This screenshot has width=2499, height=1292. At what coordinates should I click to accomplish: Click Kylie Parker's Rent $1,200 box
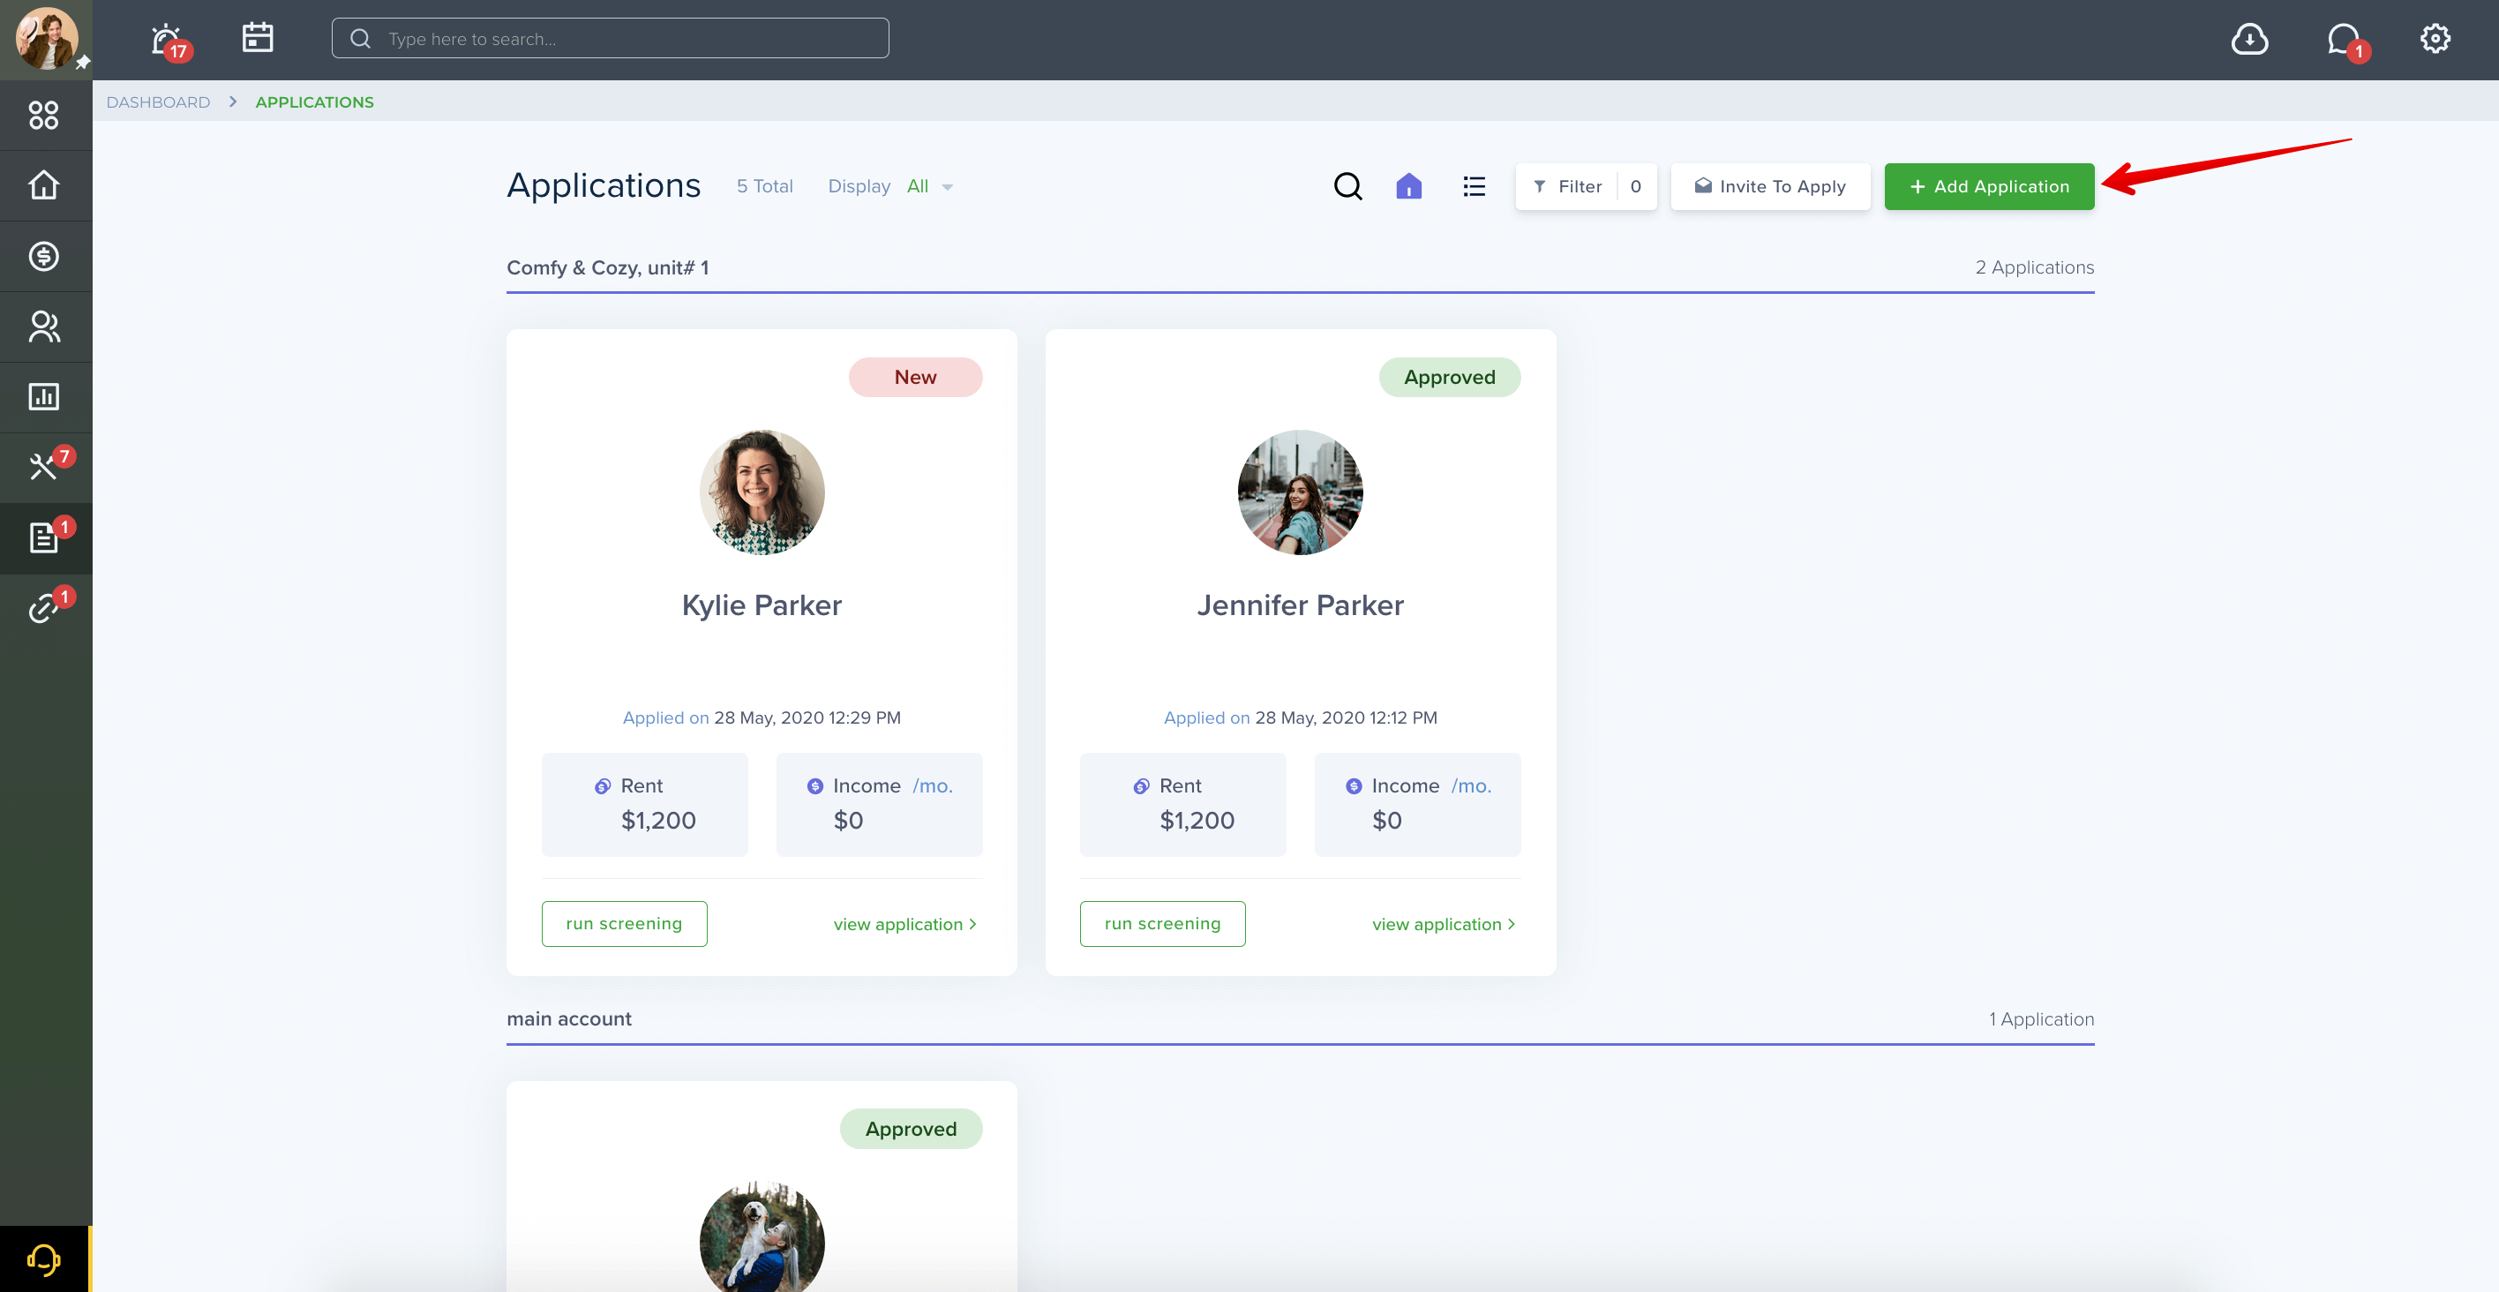click(644, 805)
